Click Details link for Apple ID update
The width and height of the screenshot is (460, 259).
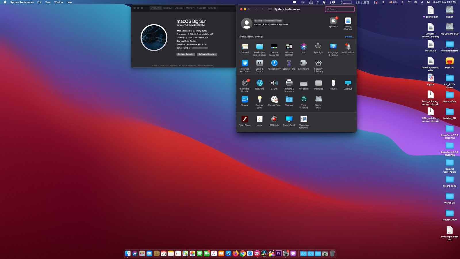click(349, 37)
